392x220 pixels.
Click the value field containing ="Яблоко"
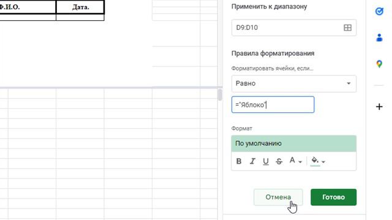pos(273,105)
